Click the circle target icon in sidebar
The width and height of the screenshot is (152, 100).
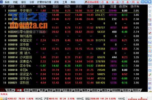point(150,64)
